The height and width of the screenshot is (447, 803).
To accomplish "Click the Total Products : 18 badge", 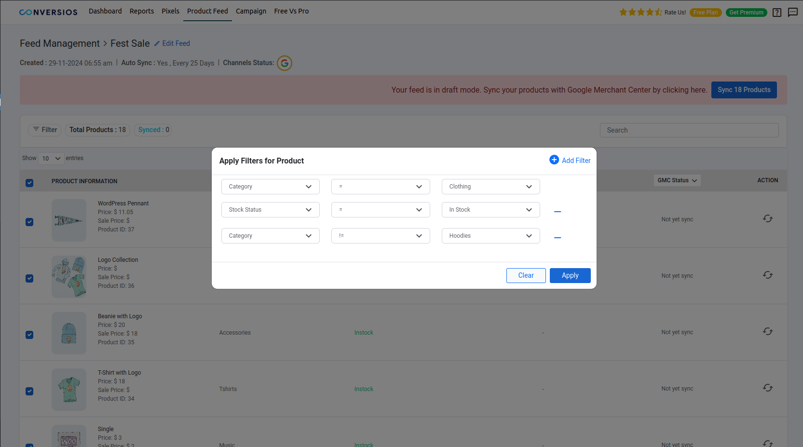I will pos(97,130).
